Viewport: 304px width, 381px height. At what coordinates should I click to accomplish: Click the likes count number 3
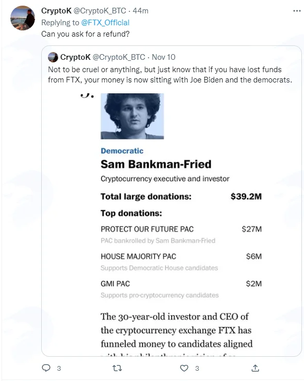197,368
